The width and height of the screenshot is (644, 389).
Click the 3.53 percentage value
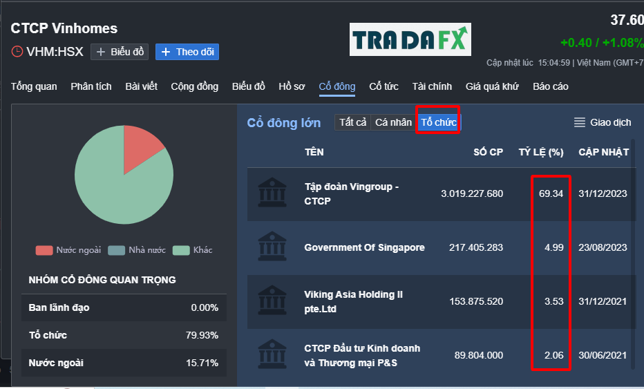(x=554, y=301)
